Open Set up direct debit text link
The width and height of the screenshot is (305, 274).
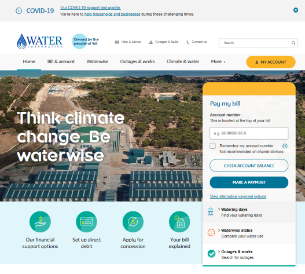click(x=87, y=243)
